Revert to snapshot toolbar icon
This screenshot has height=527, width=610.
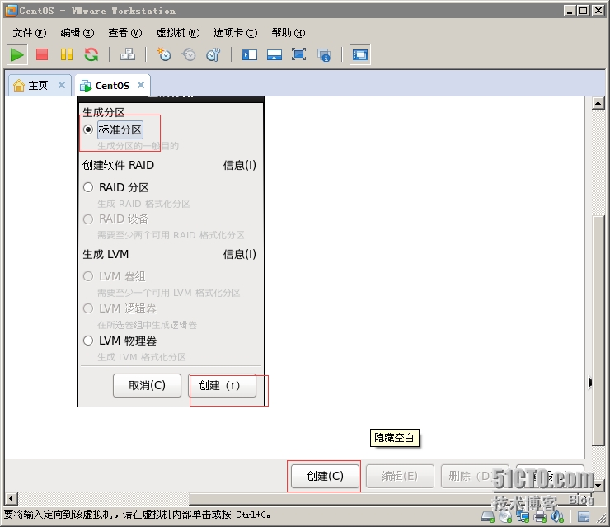pyautogui.click(x=189, y=54)
